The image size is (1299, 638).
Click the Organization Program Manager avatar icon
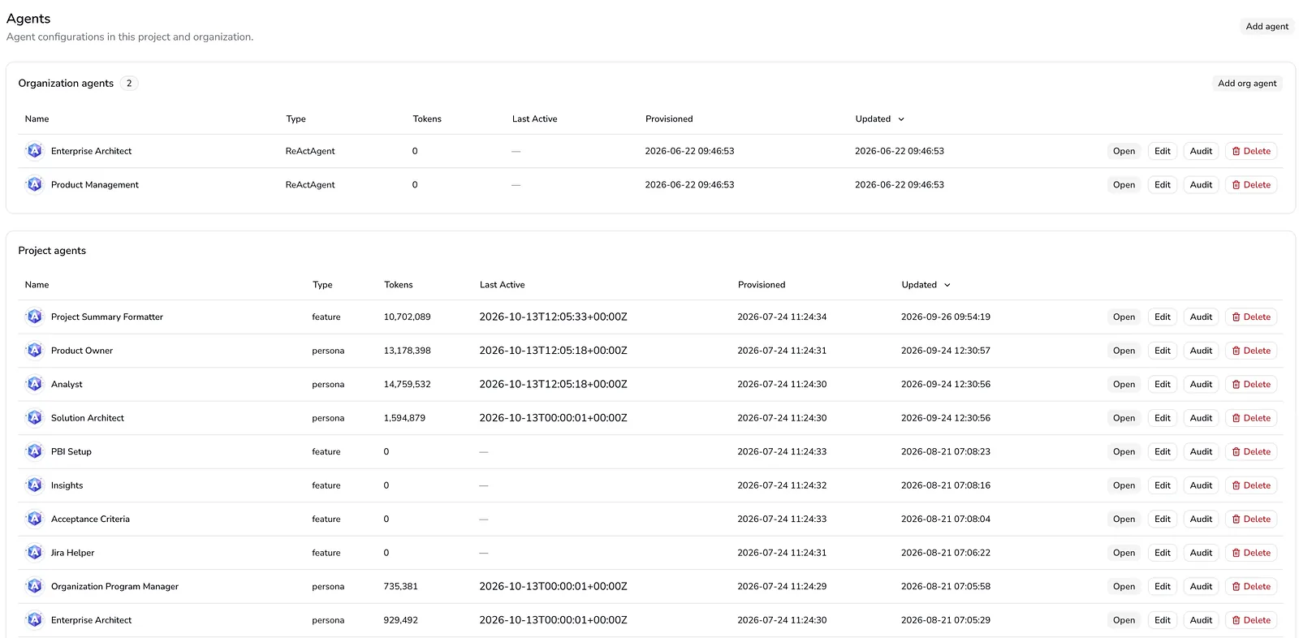tap(34, 586)
